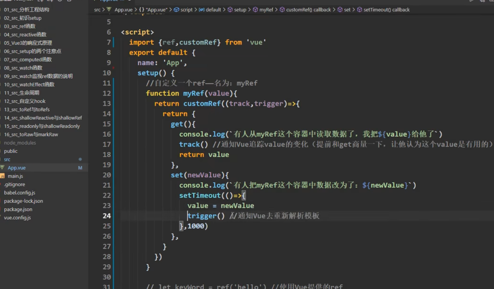This screenshot has height=289, width=494.
Task: Select the src breadcrumb segment
Action: click(97, 10)
